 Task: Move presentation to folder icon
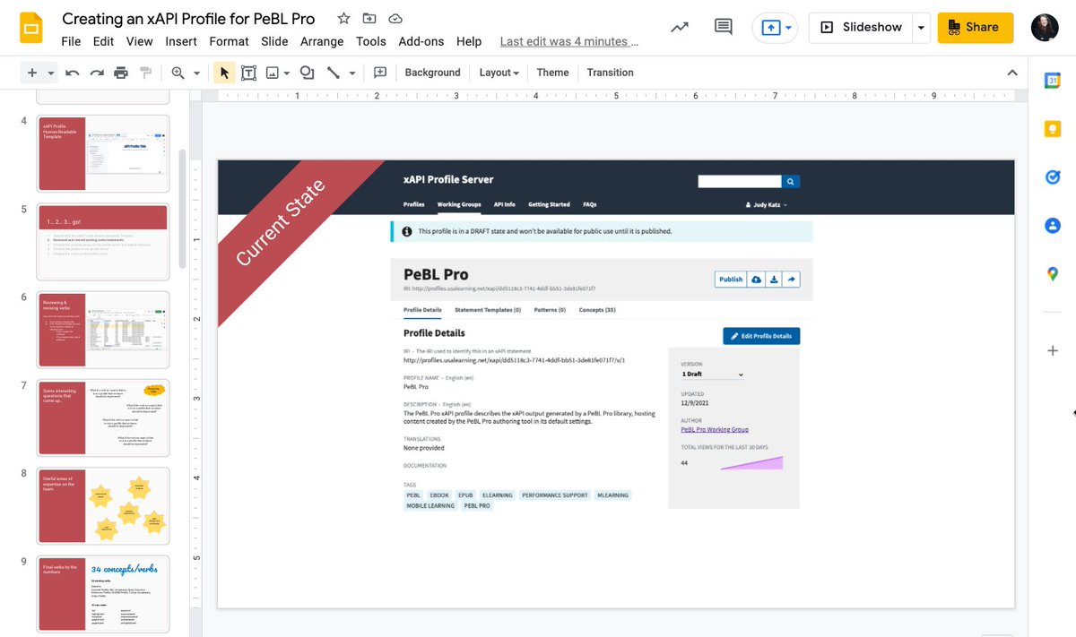point(369,18)
